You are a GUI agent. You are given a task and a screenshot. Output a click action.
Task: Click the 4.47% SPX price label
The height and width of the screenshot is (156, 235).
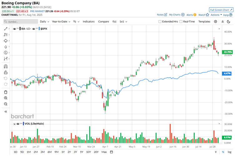pos(227,73)
